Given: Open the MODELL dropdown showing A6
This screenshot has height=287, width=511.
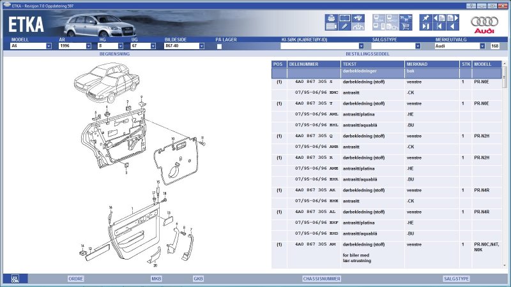Looking at the screenshot, I should (x=49, y=47).
